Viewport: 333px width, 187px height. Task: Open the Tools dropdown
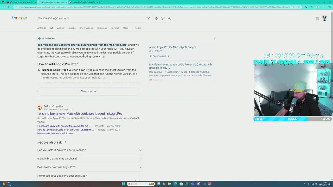(139, 28)
